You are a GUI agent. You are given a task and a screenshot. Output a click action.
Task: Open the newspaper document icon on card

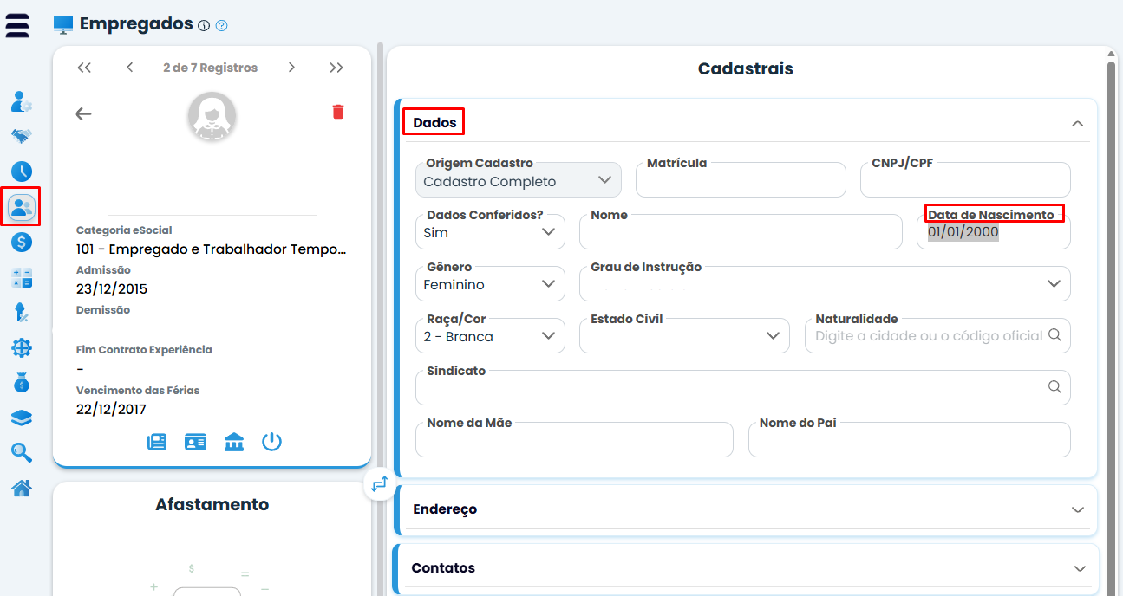[157, 442]
